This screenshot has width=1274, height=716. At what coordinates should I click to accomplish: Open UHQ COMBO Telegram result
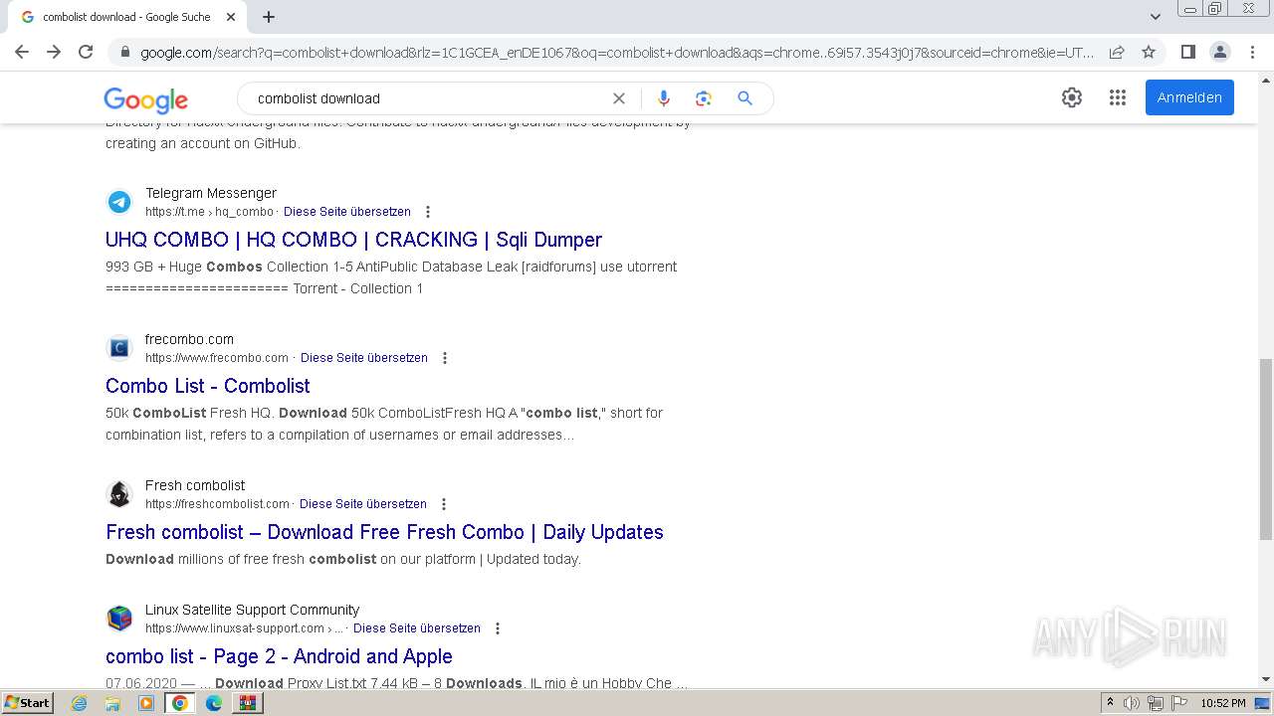[353, 240]
